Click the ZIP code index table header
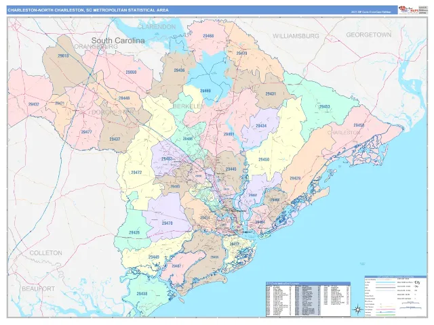 tap(308, 284)
